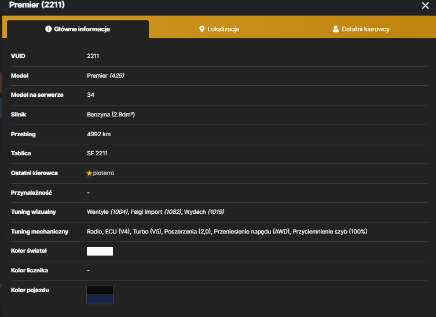Click the gold star beside pioterro

pyautogui.click(x=89, y=173)
